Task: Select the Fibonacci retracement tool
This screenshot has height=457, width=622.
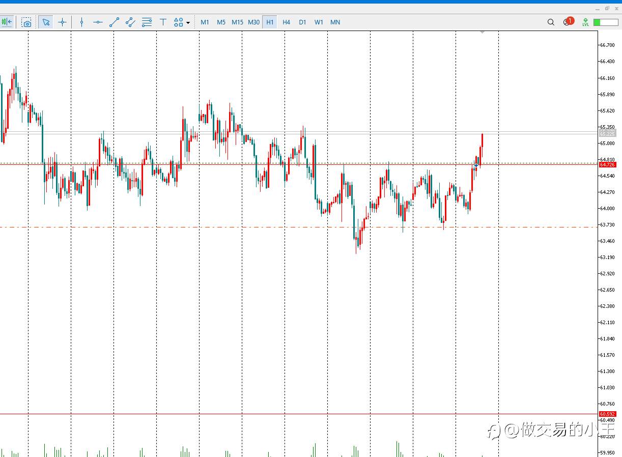Action: 147,22
